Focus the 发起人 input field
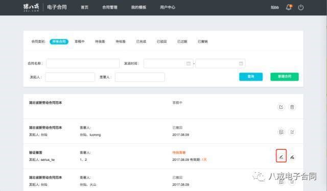Image resolution: width=327 pixels, height=191 pixels. pyautogui.click(x=70, y=77)
